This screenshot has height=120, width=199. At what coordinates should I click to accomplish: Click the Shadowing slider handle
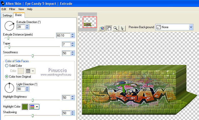click(x=32, y=116)
